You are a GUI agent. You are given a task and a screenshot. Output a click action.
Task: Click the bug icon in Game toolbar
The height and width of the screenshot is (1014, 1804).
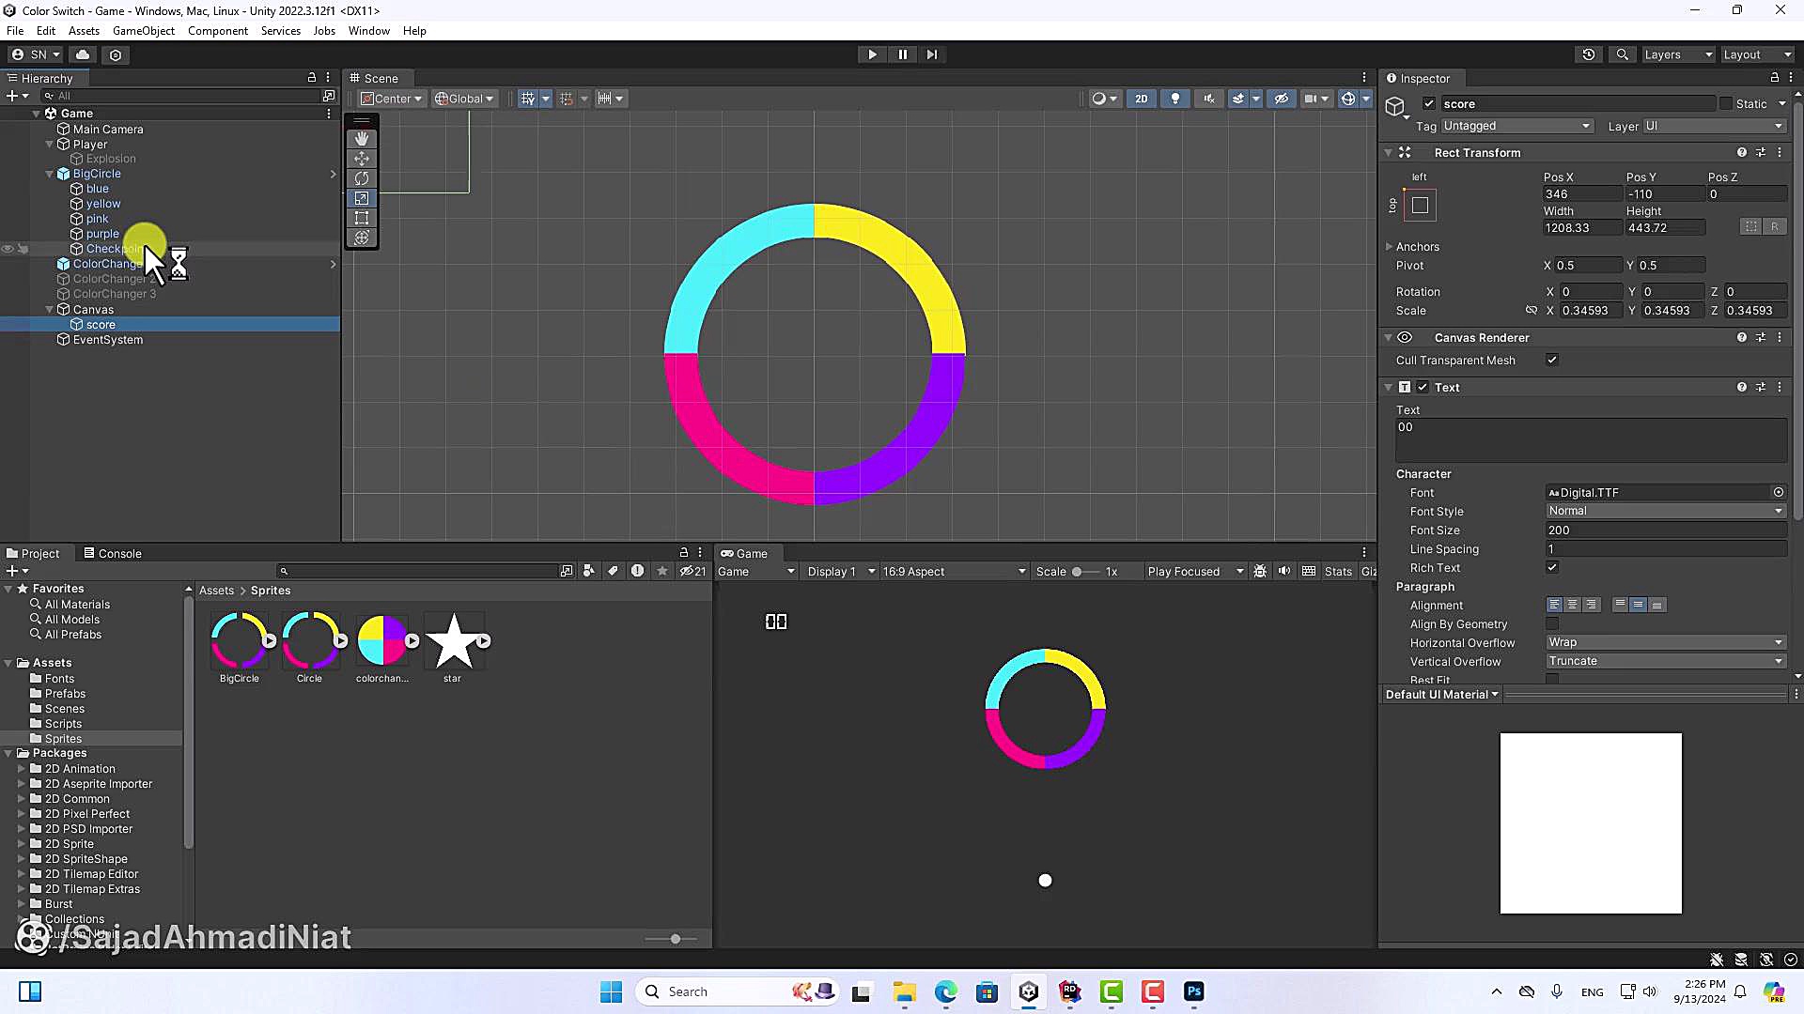[1260, 571]
